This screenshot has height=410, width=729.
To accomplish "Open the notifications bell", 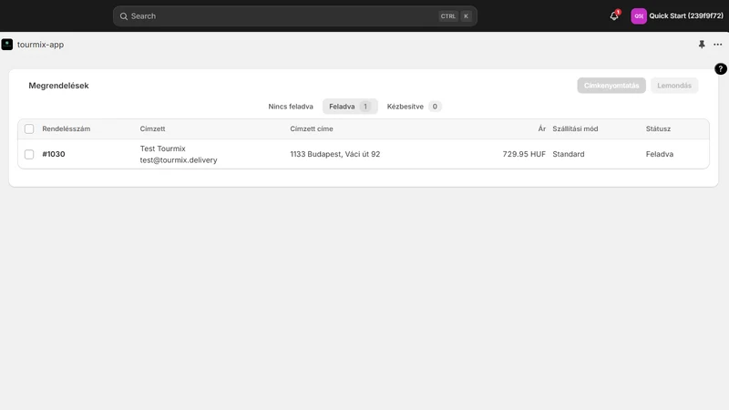I will (614, 15).
